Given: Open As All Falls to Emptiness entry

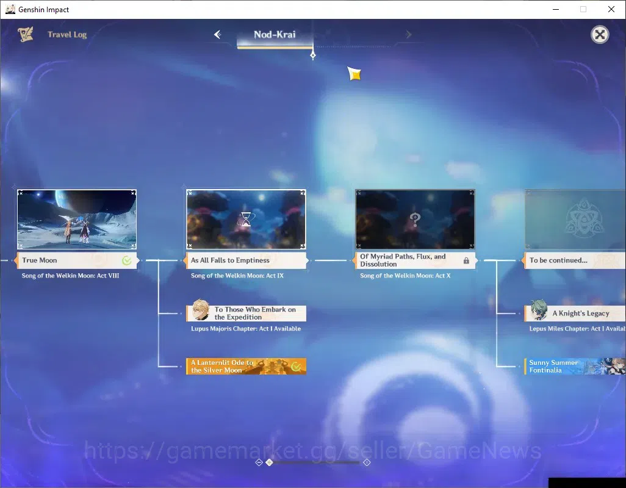Looking at the screenshot, I should pos(246,260).
